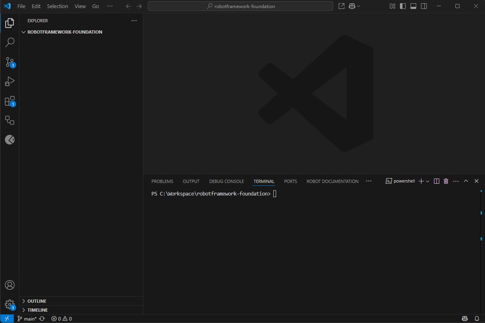The image size is (485, 323).
Task: Close the terminal panel
Action: click(x=476, y=181)
